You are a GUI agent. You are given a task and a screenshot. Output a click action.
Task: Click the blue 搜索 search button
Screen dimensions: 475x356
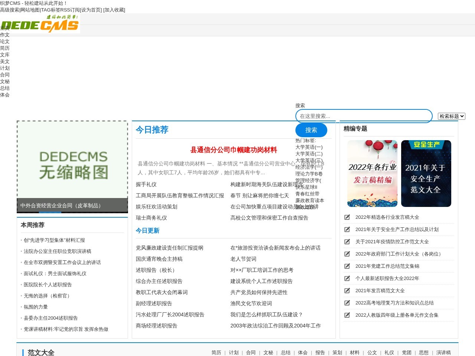tap(311, 130)
